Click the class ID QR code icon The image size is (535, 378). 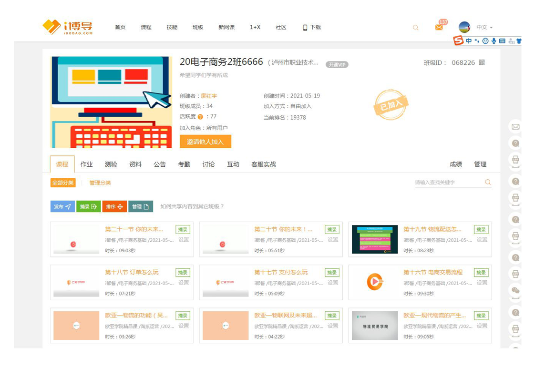(x=482, y=62)
